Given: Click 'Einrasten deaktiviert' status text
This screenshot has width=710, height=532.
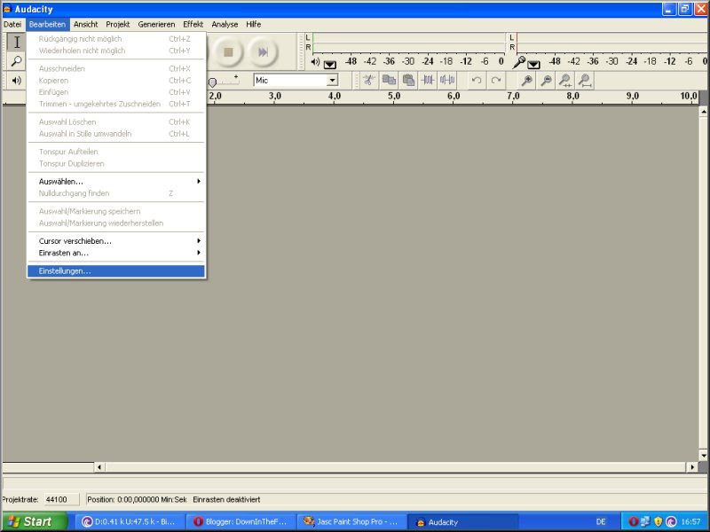Looking at the screenshot, I should coord(226,499).
